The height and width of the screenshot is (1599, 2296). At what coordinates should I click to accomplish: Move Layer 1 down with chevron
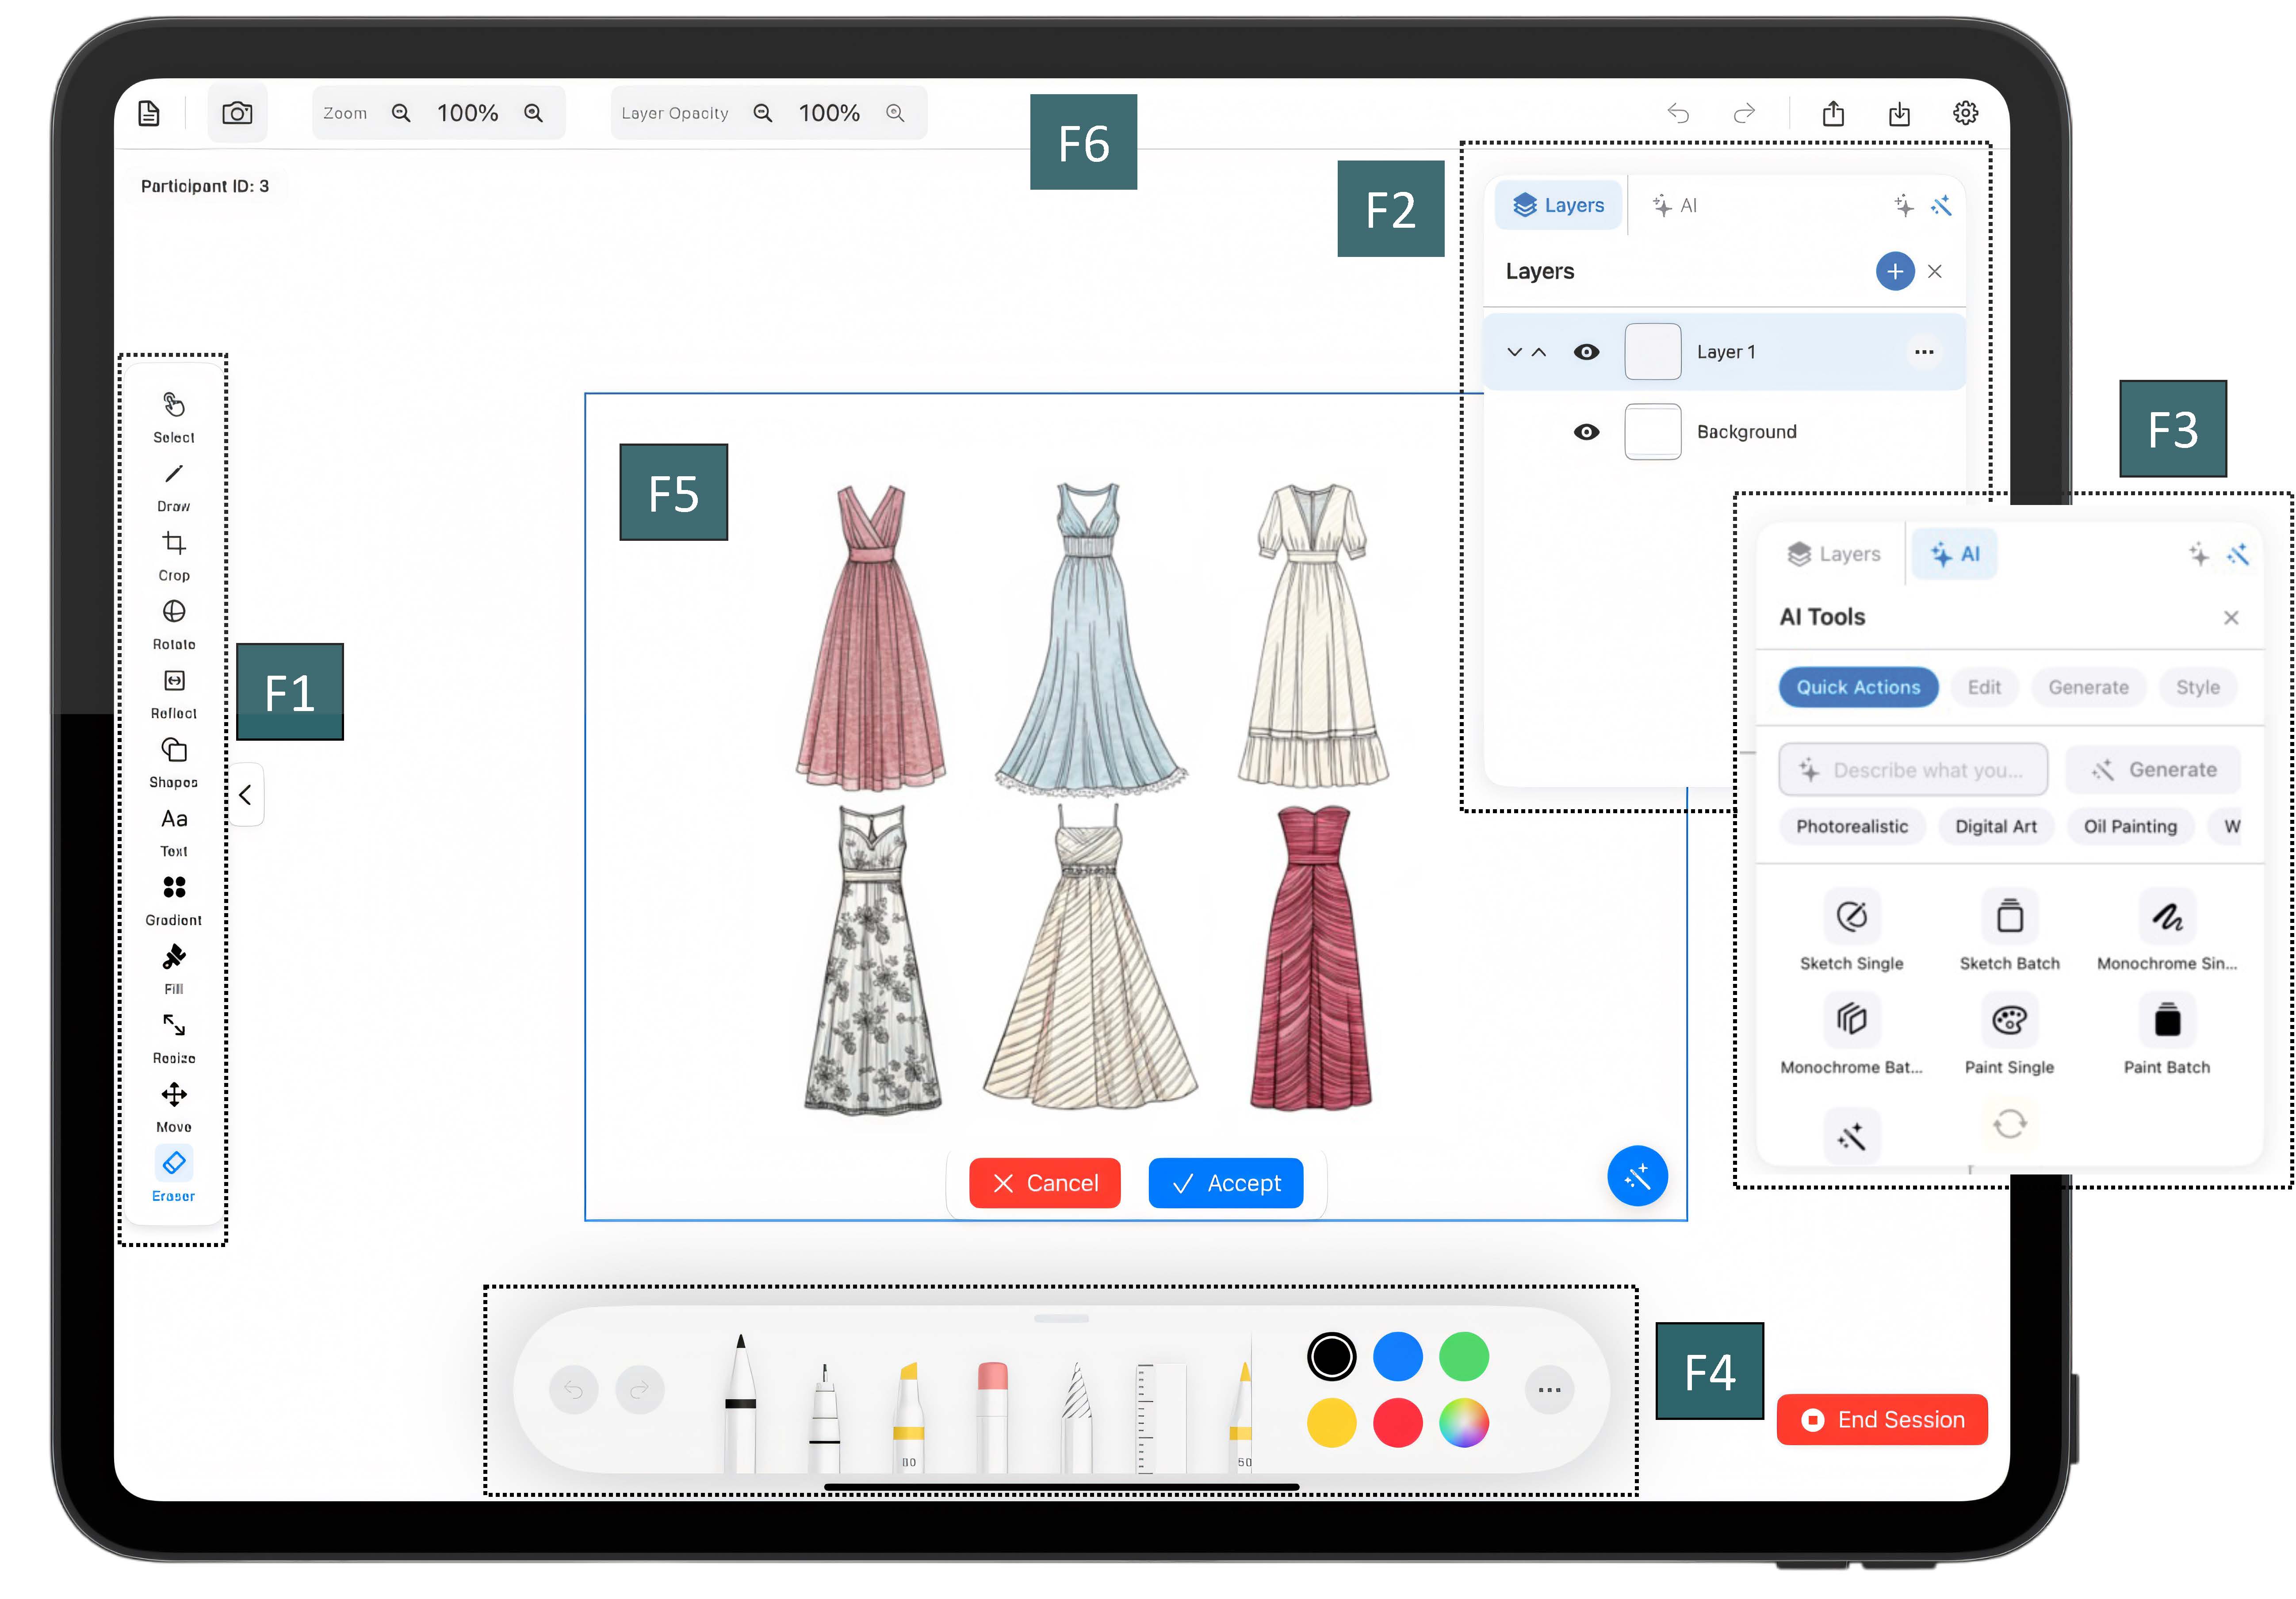point(1514,352)
